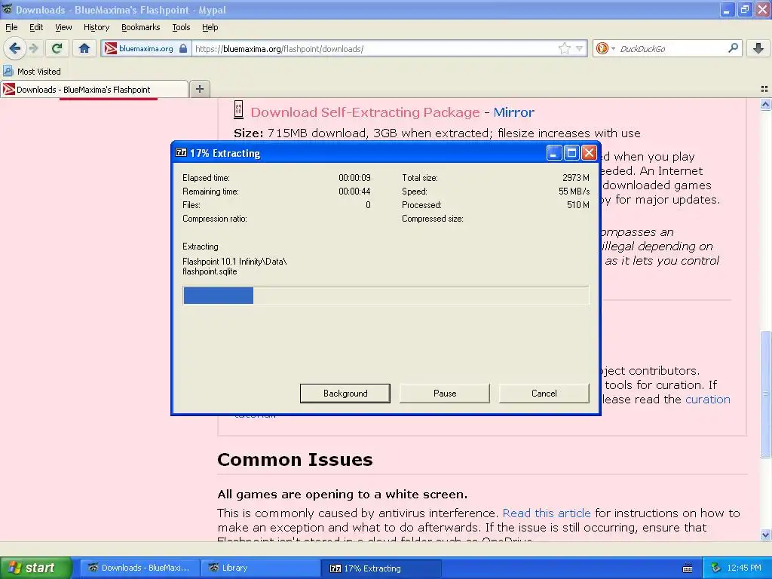The height and width of the screenshot is (579, 772).
Task: Click the page scroll up arrow
Action: point(765,104)
